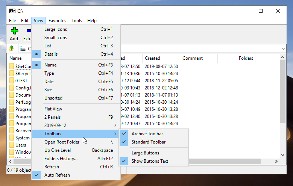The height and width of the screenshot is (186, 293).
Task: Expand the Toolbars submenu
Action: [x=76, y=134]
